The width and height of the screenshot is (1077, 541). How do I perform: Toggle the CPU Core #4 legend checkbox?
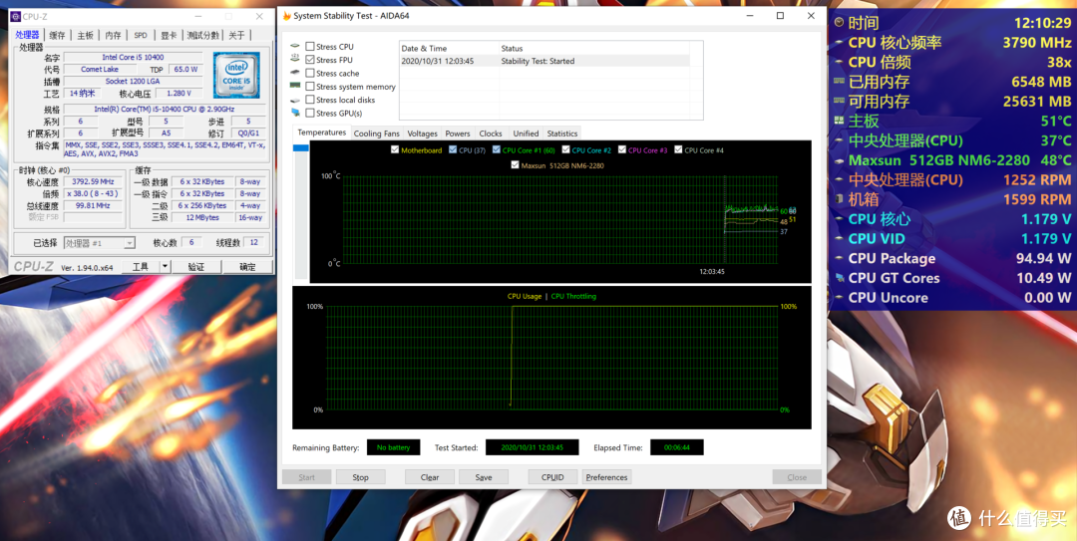pyautogui.click(x=678, y=149)
